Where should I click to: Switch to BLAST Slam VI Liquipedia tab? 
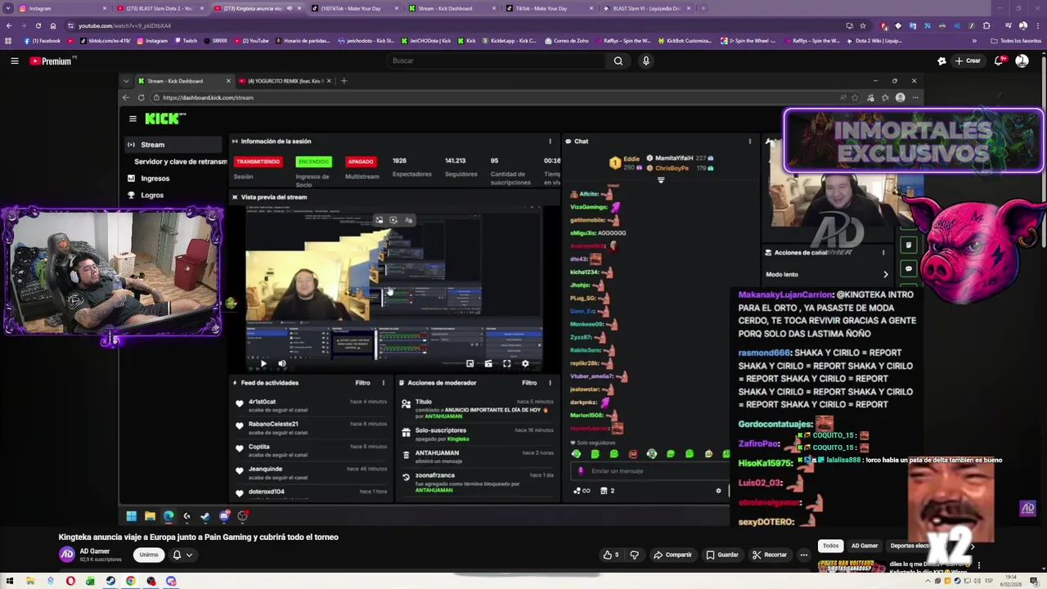(648, 8)
